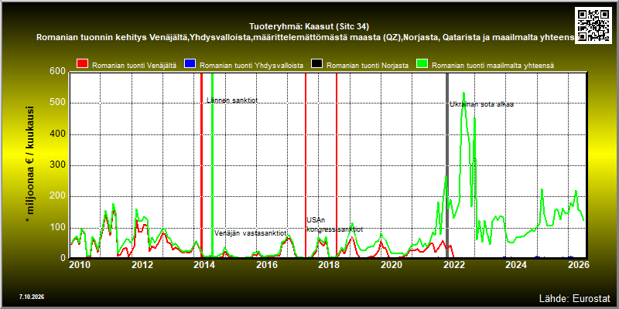
Task: Click the x-axis year 2024
Action: tap(516, 264)
